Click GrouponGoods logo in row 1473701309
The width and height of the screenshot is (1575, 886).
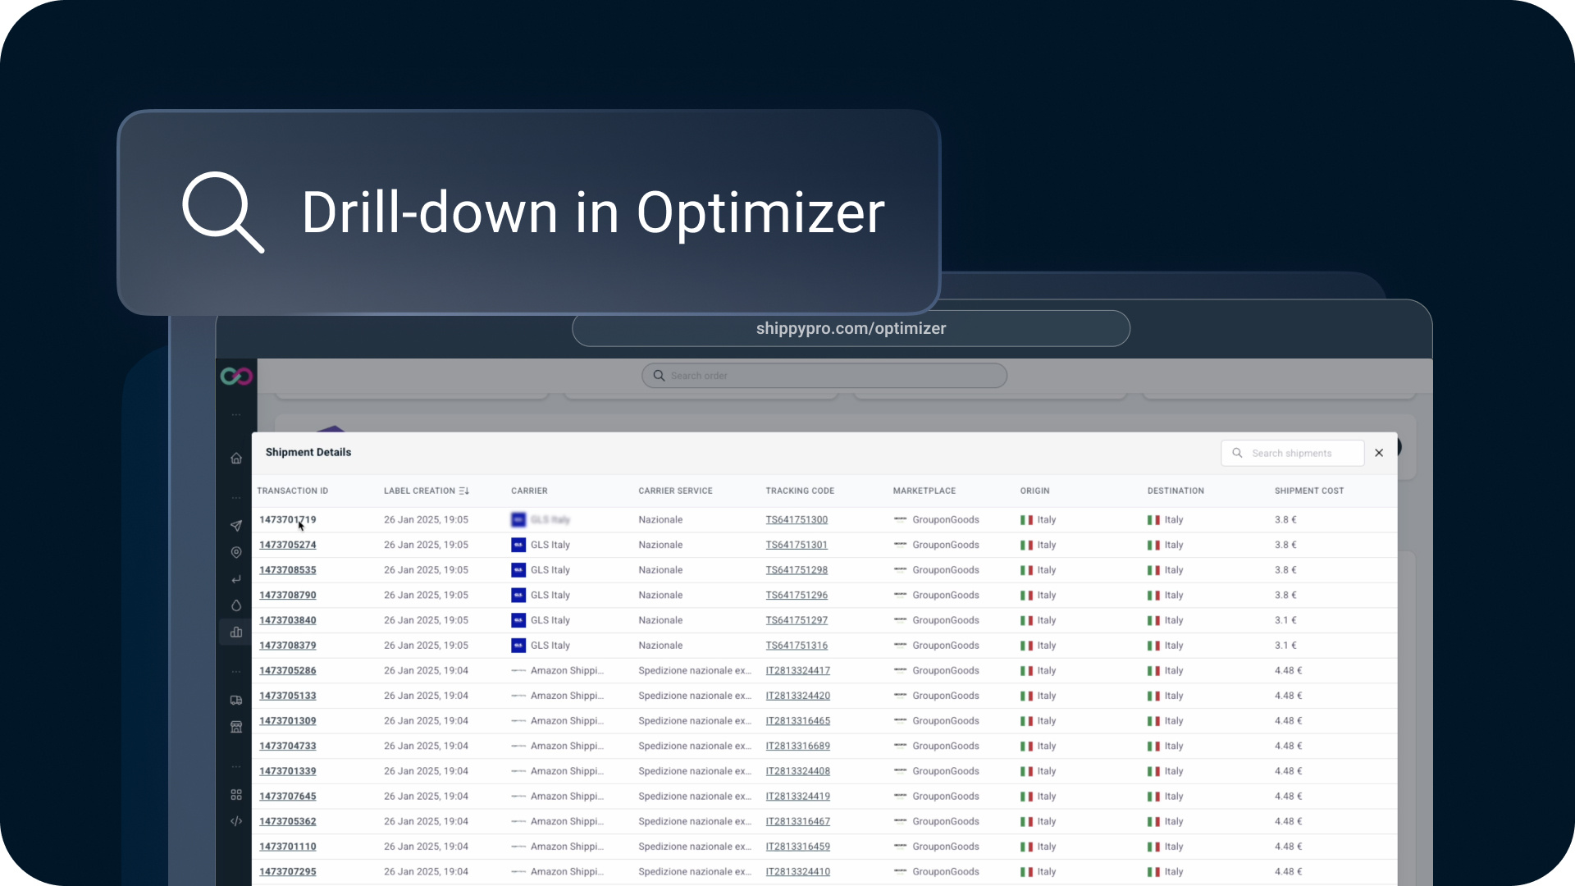click(900, 721)
